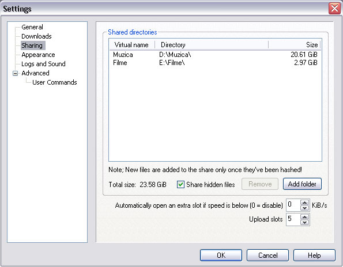The width and height of the screenshot is (343, 267).
Task: Decrease the extra slot speed value
Action: (x=305, y=208)
